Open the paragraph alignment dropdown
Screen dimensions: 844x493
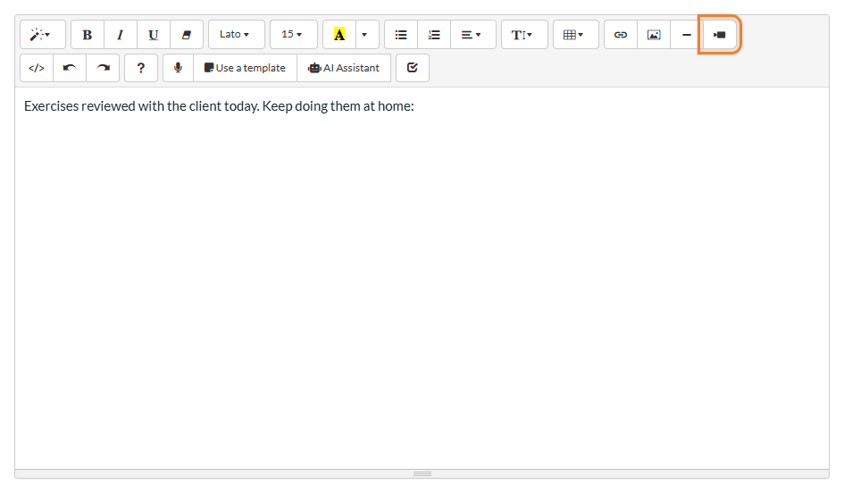pos(472,35)
